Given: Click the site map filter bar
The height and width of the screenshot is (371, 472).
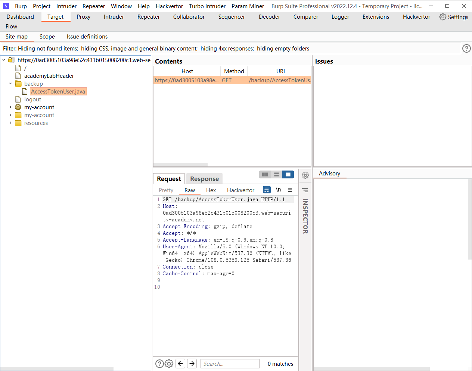Looking at the screenshot, I should [231, 49].
